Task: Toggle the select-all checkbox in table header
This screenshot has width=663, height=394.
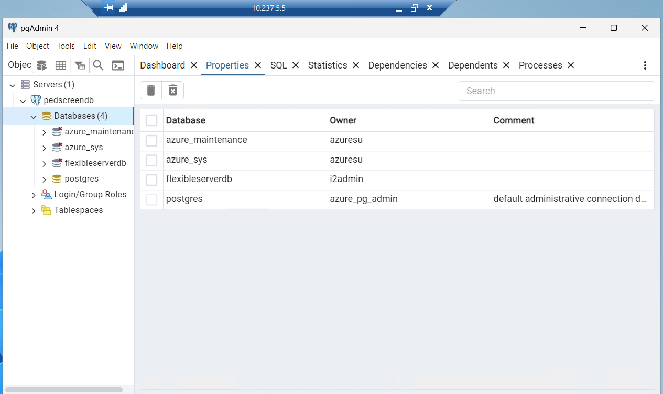Action: pos(151,120)
